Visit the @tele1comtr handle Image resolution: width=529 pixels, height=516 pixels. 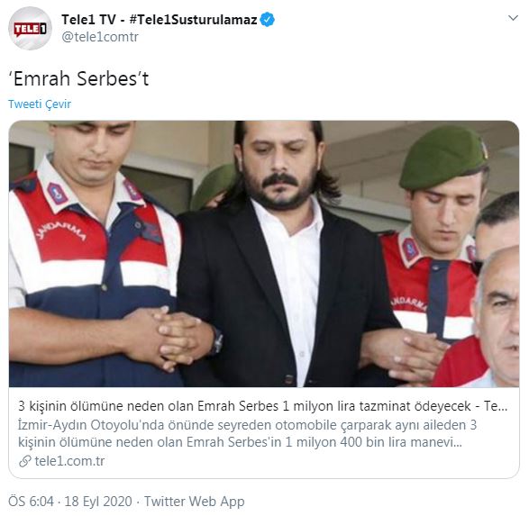[x=100, y=37]
